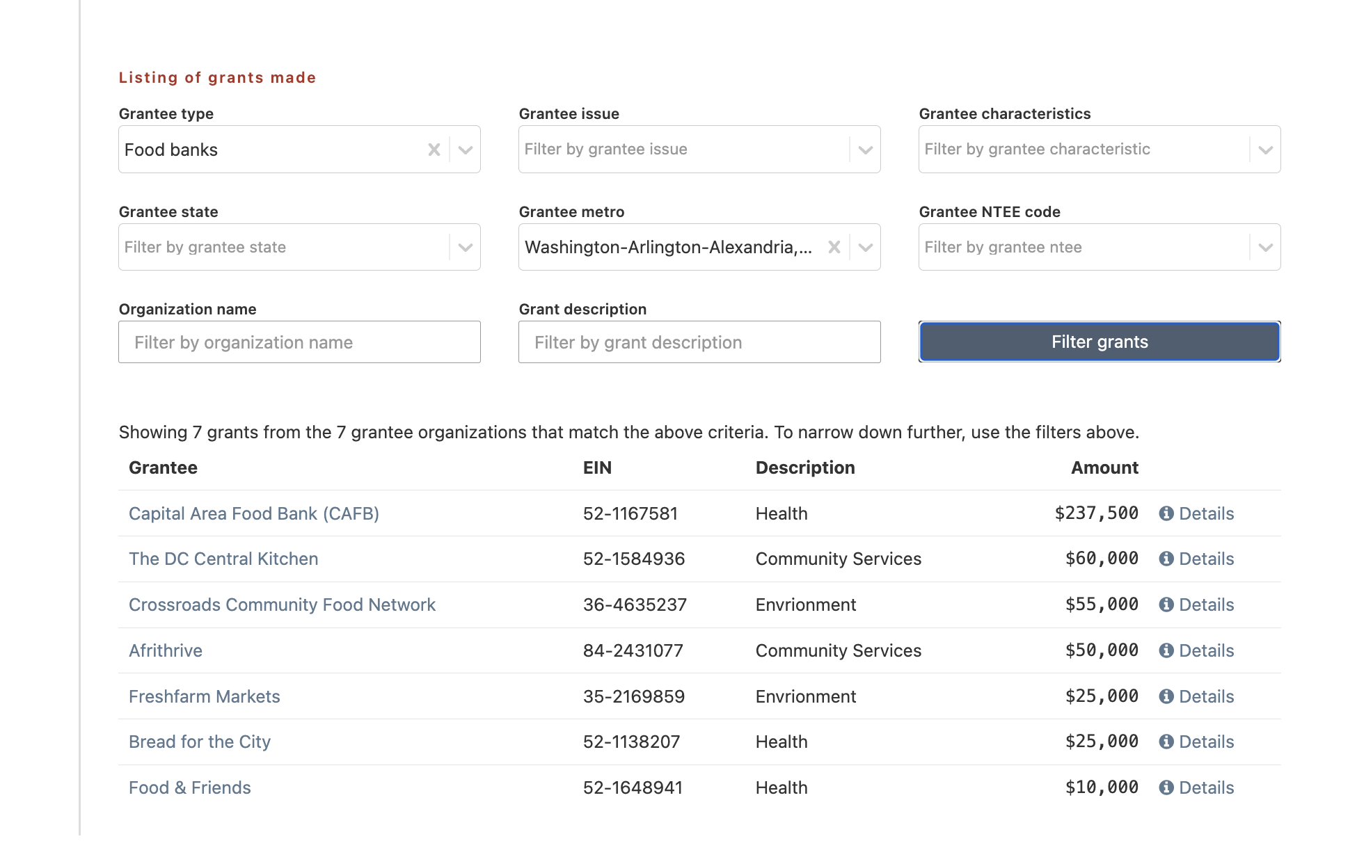Click info icon in Freshfarm Markets row

click(x=1166, y=696)
